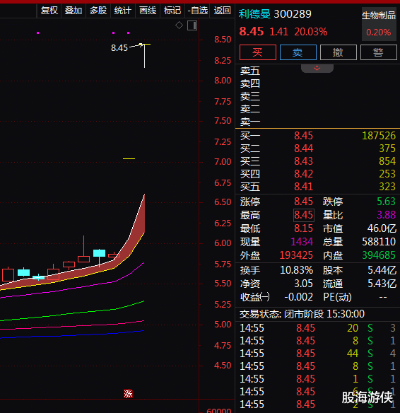The height and width of the screenshot is (413, 400).
Task: Toggle the side panel layout icon
Action: click(x=192, y=25)
